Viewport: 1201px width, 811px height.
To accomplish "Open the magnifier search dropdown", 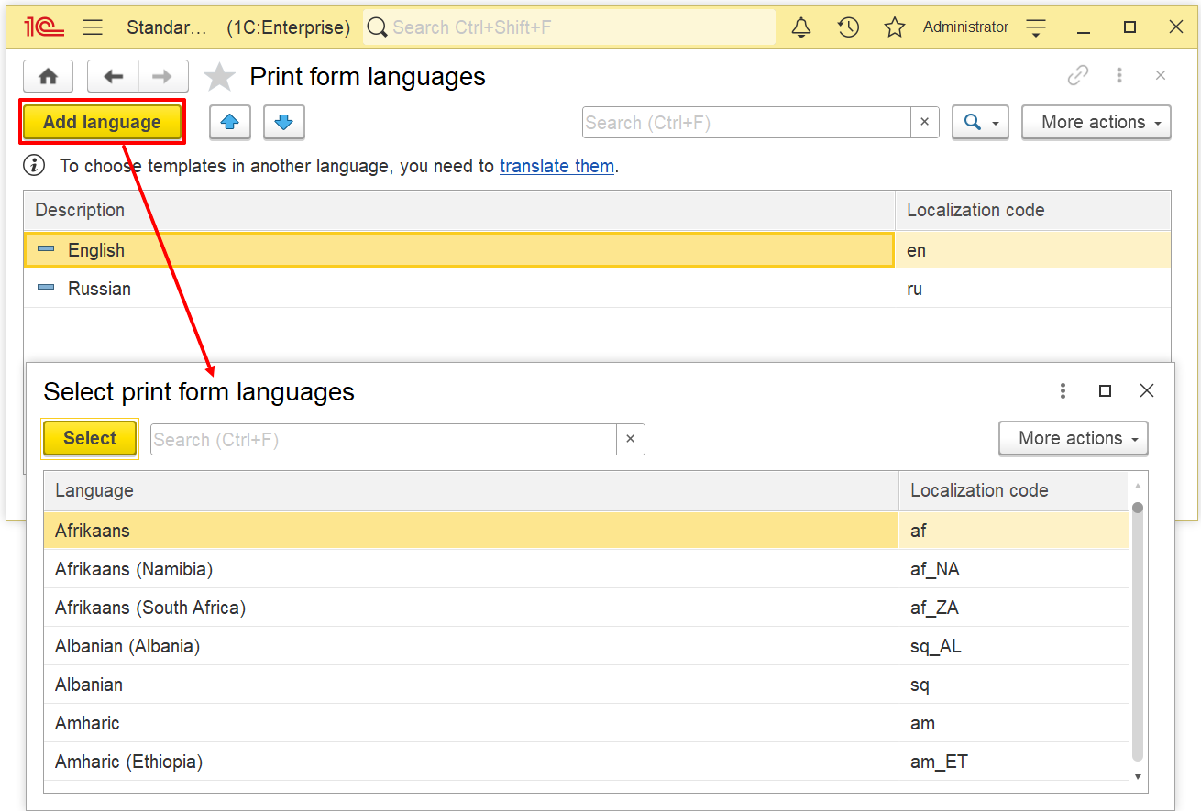I will coord(981,122).
